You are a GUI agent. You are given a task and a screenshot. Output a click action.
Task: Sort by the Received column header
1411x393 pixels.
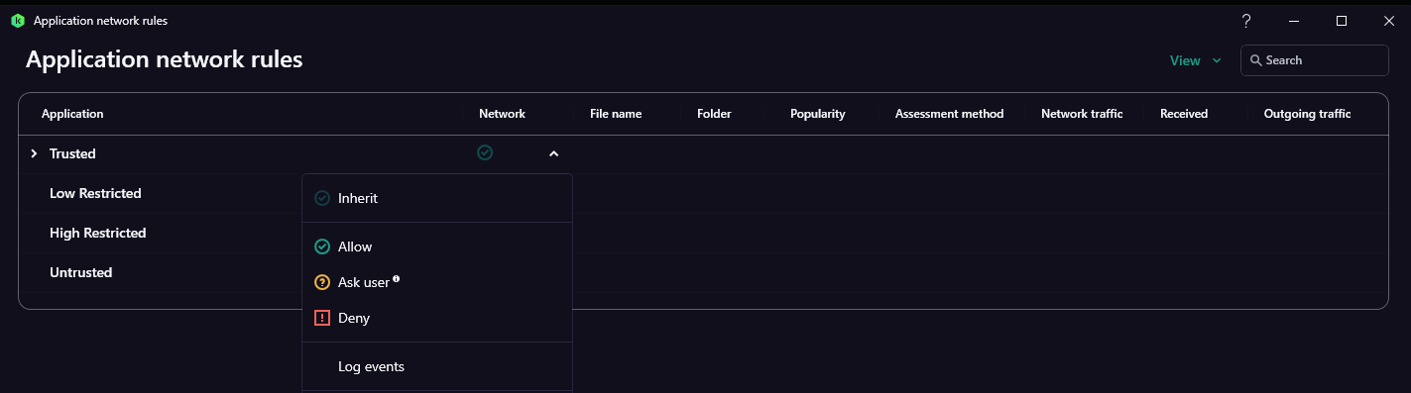[1184, 114]
